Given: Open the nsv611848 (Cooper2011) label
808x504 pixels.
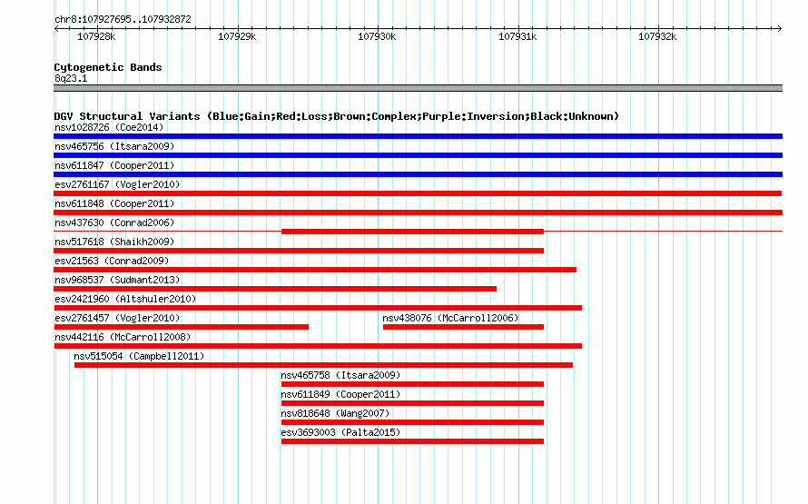Looking at the screenshot, I should pos(114,203).
